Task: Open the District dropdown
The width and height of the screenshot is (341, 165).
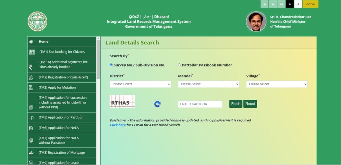Action: [140, 84]
